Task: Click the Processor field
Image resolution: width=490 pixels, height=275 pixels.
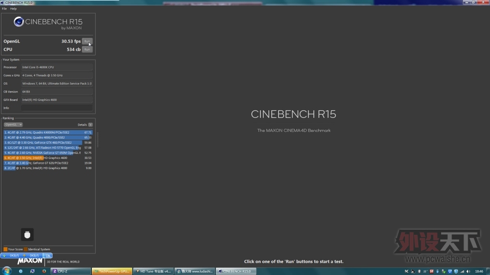Action: pyautogui.click(x=57, y=67)
